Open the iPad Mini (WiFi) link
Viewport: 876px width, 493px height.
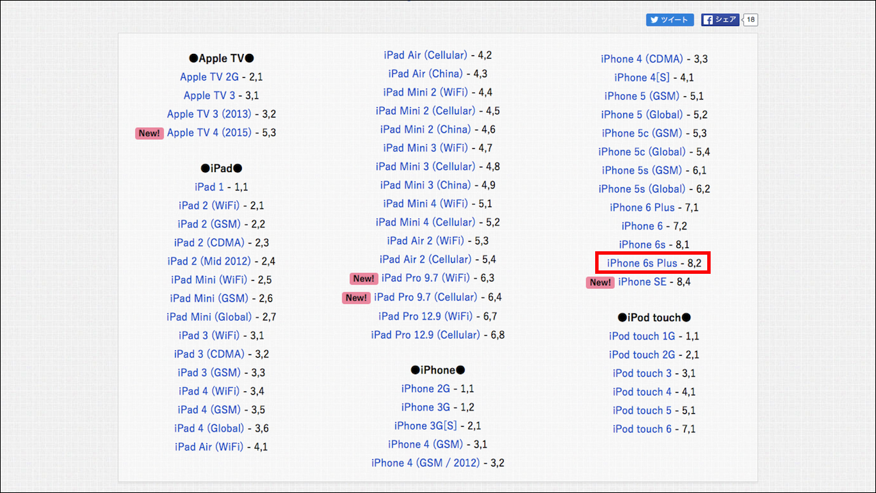(x=209, y=279)
